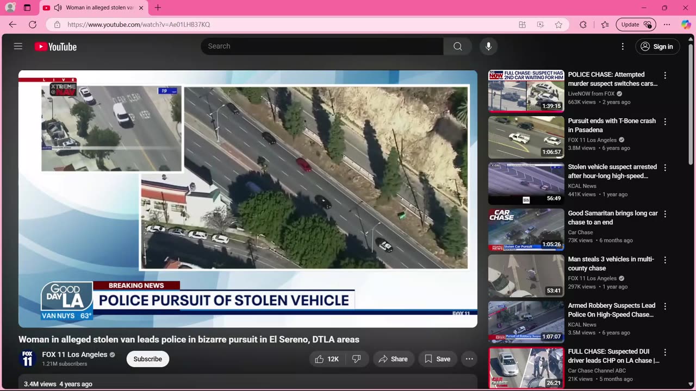Viewport: 696px width, 391px height.
Task: Open FOX 11 Los Angeles channel avatar
Action: pos(27,359)
